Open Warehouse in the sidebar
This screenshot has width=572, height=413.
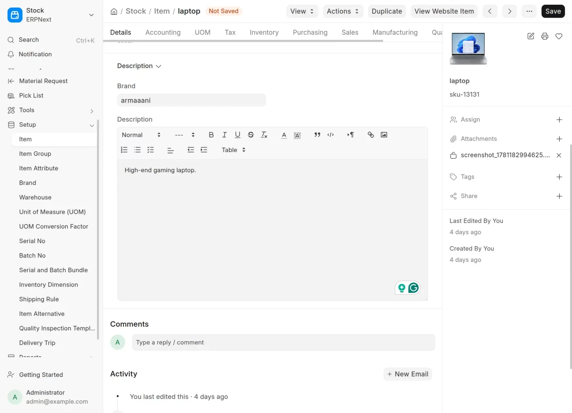[x=54, y=197]
